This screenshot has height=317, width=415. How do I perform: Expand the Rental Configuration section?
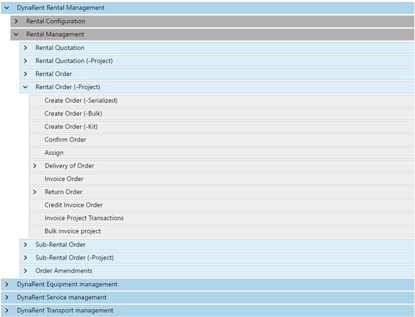16,21
